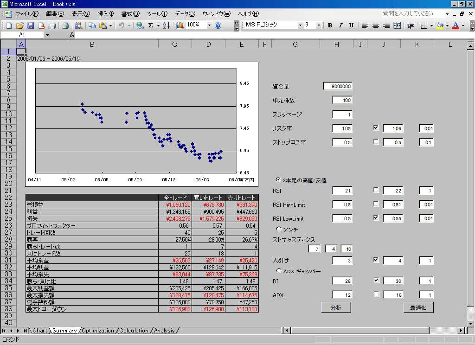Click the Save icon in toolbar
Image resolution: width=475 pixels, height=345 pixels.
pyautogui.click(x=31, y=26)
